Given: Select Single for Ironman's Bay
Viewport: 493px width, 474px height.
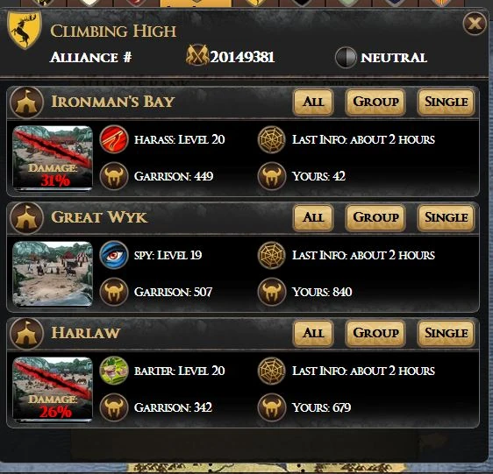Looking at the screenshot, I should [x=446, y=103].
